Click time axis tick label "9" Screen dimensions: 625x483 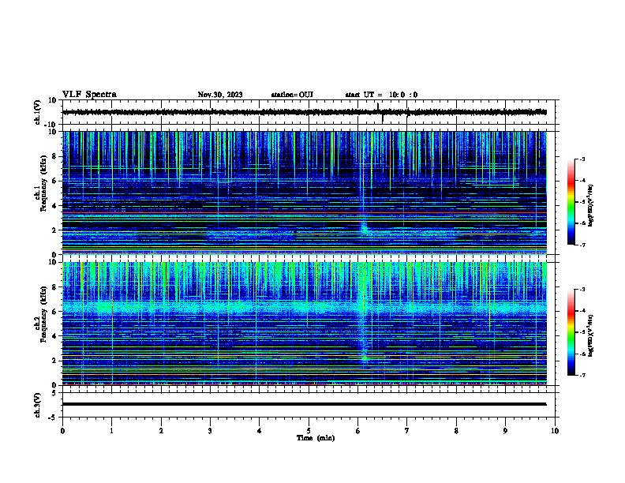[505, 431]
